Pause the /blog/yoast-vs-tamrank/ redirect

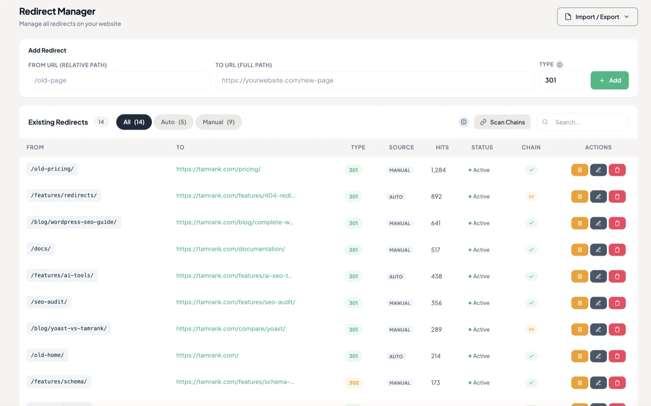(x=579, y=330)
